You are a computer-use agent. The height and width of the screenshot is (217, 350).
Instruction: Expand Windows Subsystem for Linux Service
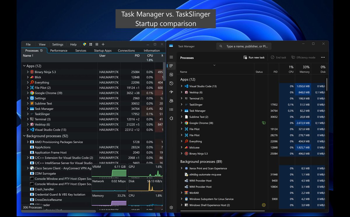point(181,199)
